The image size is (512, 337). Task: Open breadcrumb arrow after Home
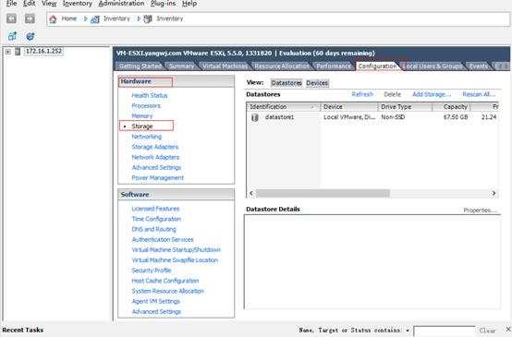pos(86,18)
